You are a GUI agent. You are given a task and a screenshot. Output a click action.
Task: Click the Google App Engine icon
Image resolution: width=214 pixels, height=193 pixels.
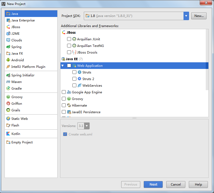69,92
